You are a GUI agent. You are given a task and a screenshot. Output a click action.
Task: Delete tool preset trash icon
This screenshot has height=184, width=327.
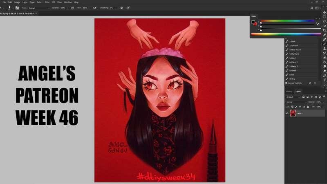click(x=315, y=83)
